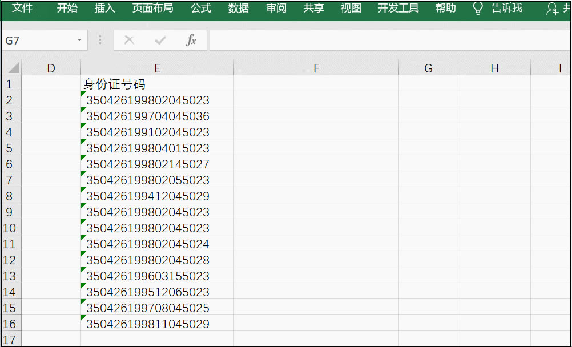Open the Name Box dropdown arrow

pos(79,40)
